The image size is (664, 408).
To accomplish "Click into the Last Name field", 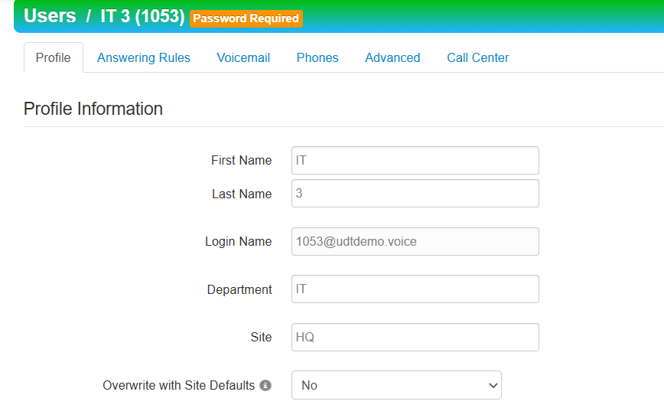I will point(415,194).
